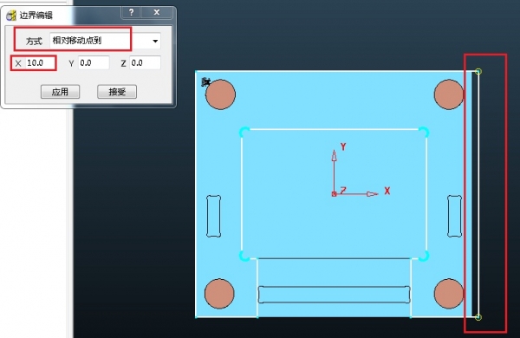Click the Y value input field
This screenshot has height=338, width=520.
click(x=94, y=63)
